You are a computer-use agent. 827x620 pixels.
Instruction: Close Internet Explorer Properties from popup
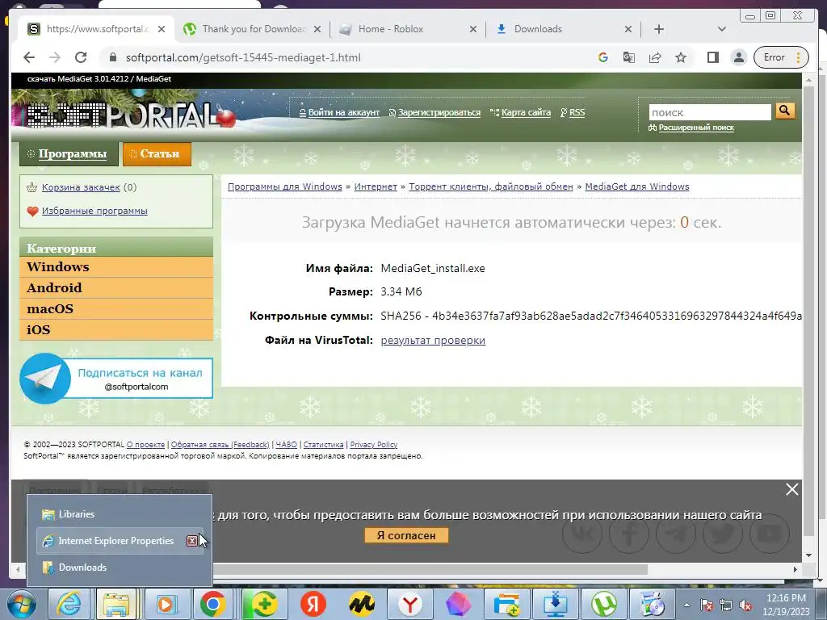pyautogui.click(x=192, y=541)
